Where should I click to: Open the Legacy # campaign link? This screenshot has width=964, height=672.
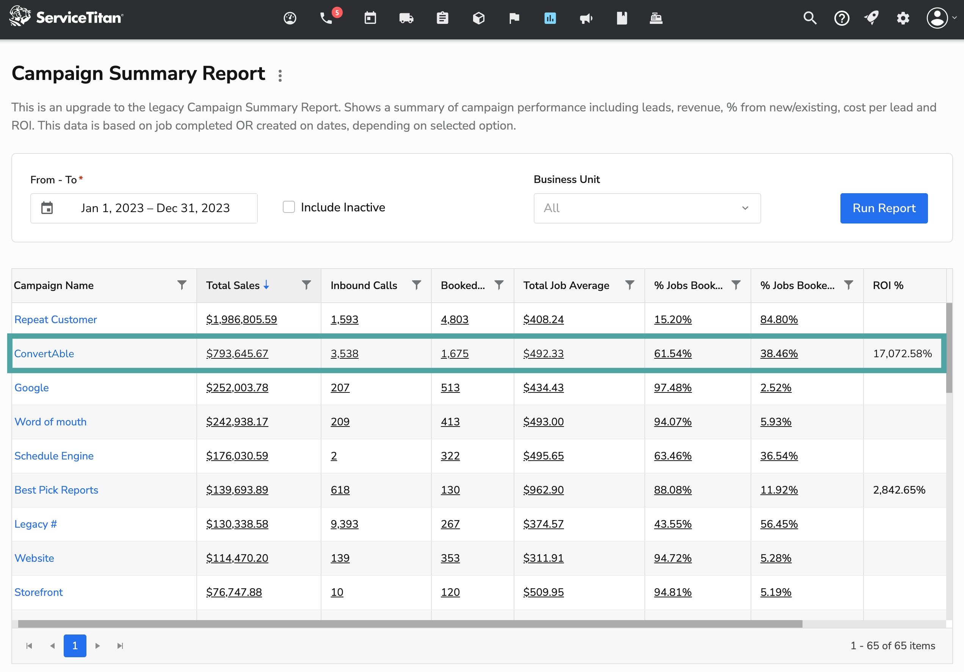click(35, 524)
